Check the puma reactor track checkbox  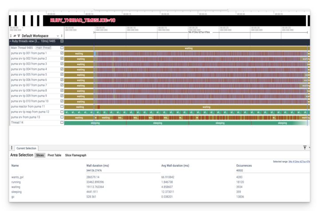coord(62,106)
